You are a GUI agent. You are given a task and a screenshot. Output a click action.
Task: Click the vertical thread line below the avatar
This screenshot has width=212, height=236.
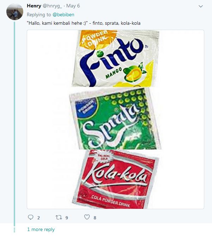coord(15,124)
